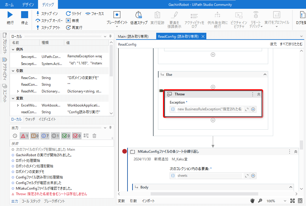Image resolution: width=306 pixels, height=206 pixels.
Task: Click 復元 in the designer header
Action: (273, 44)
